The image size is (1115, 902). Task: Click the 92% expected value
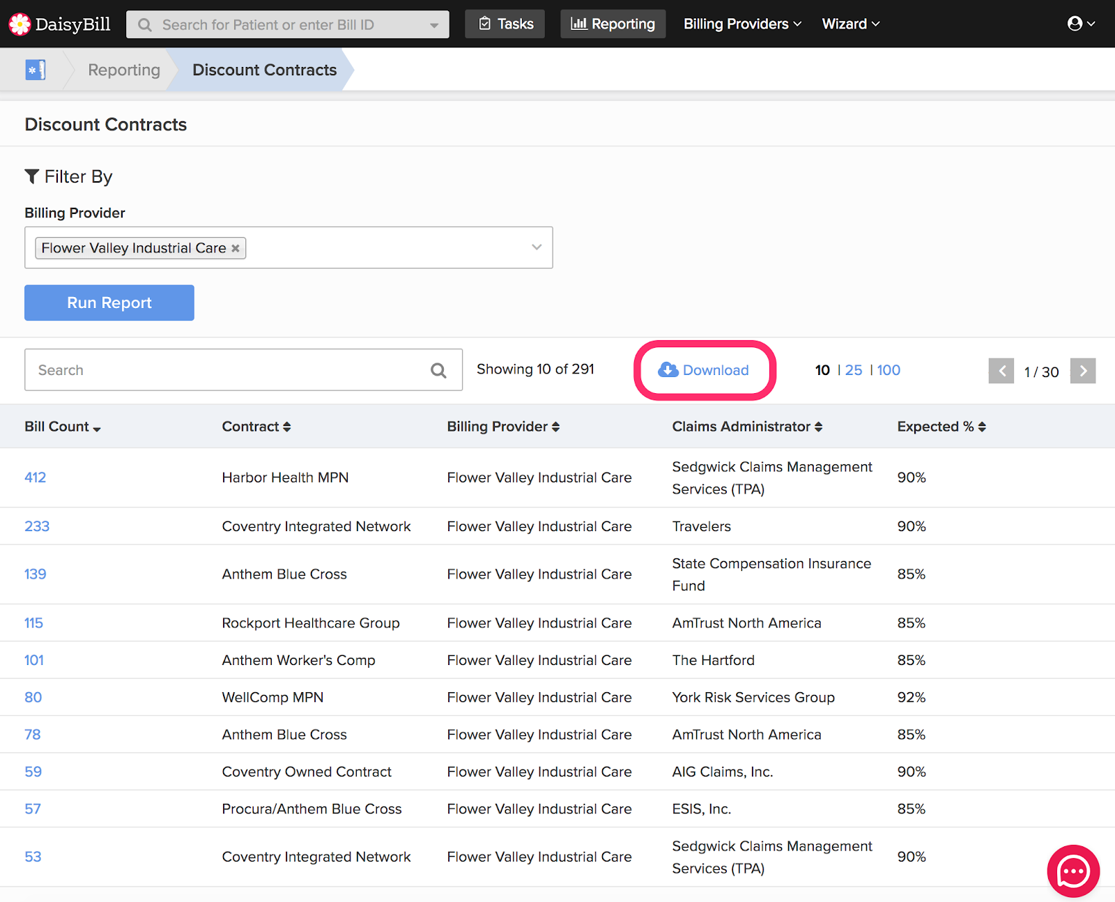912,697
